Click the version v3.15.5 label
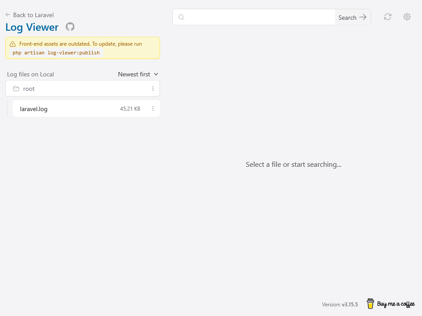The image size is (422, 316). [x=340, y=304]
